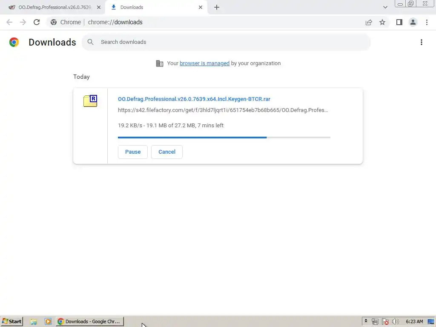Image resolution: width=436 pixels, height=327 pixels.
Task: Minimize the Chrome window
Action: 400,4
